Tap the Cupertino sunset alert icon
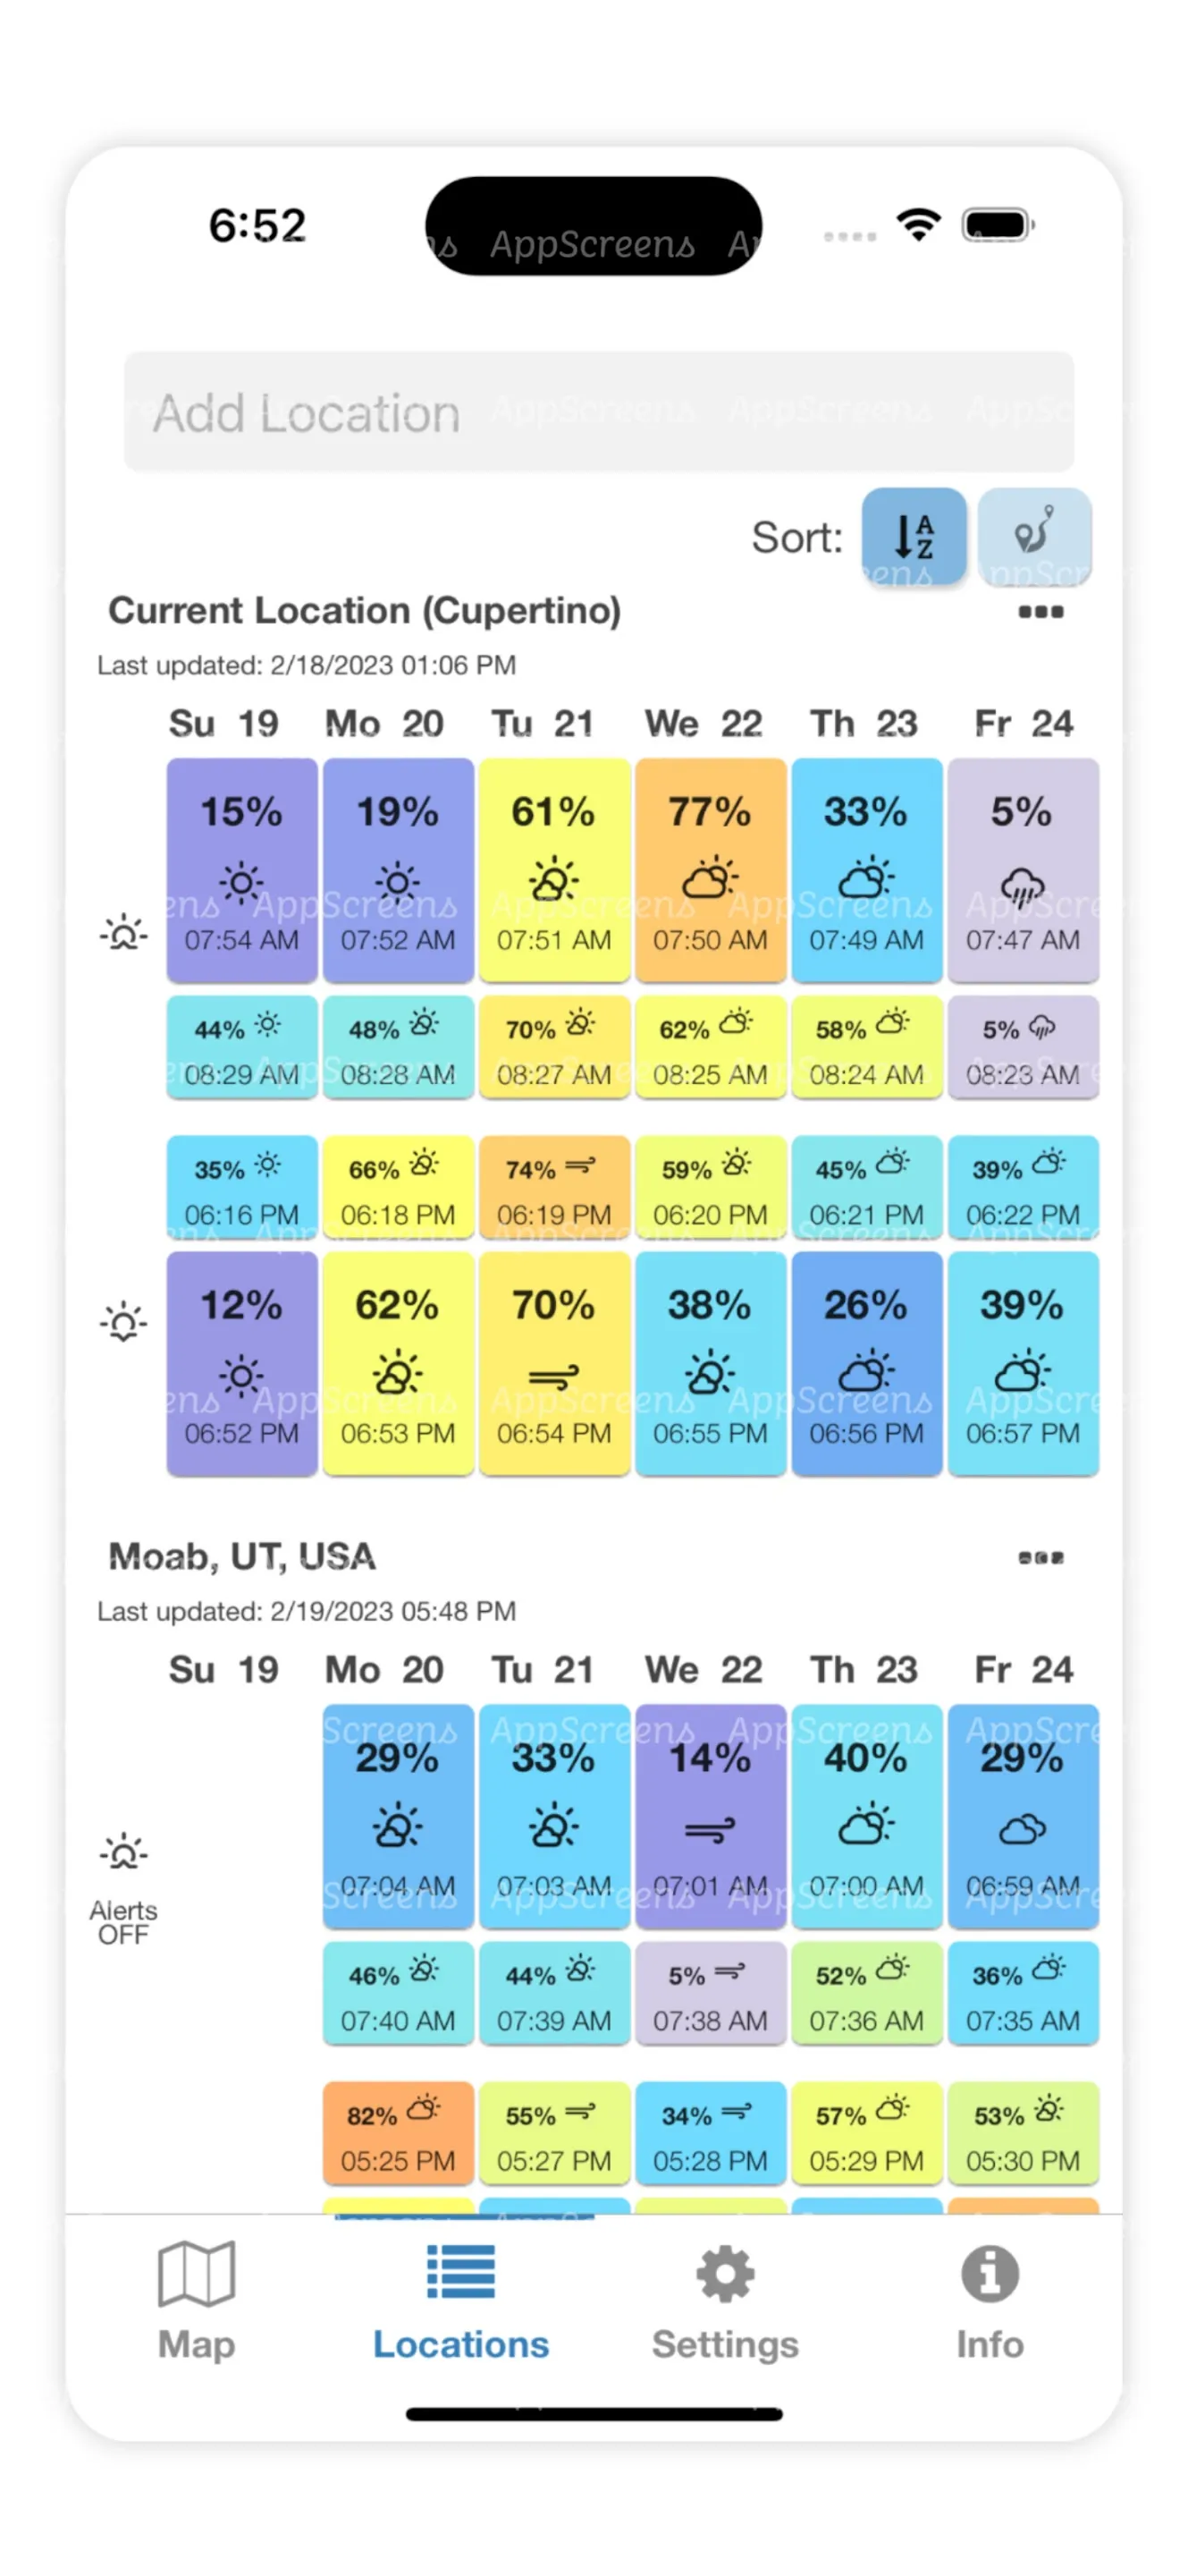 pyautogui.click(x=122, y=1322)
